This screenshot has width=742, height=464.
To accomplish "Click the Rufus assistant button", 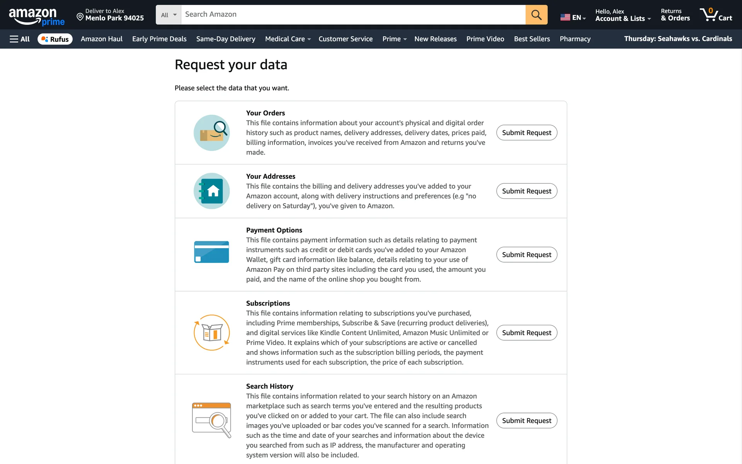I will point(55,39).
